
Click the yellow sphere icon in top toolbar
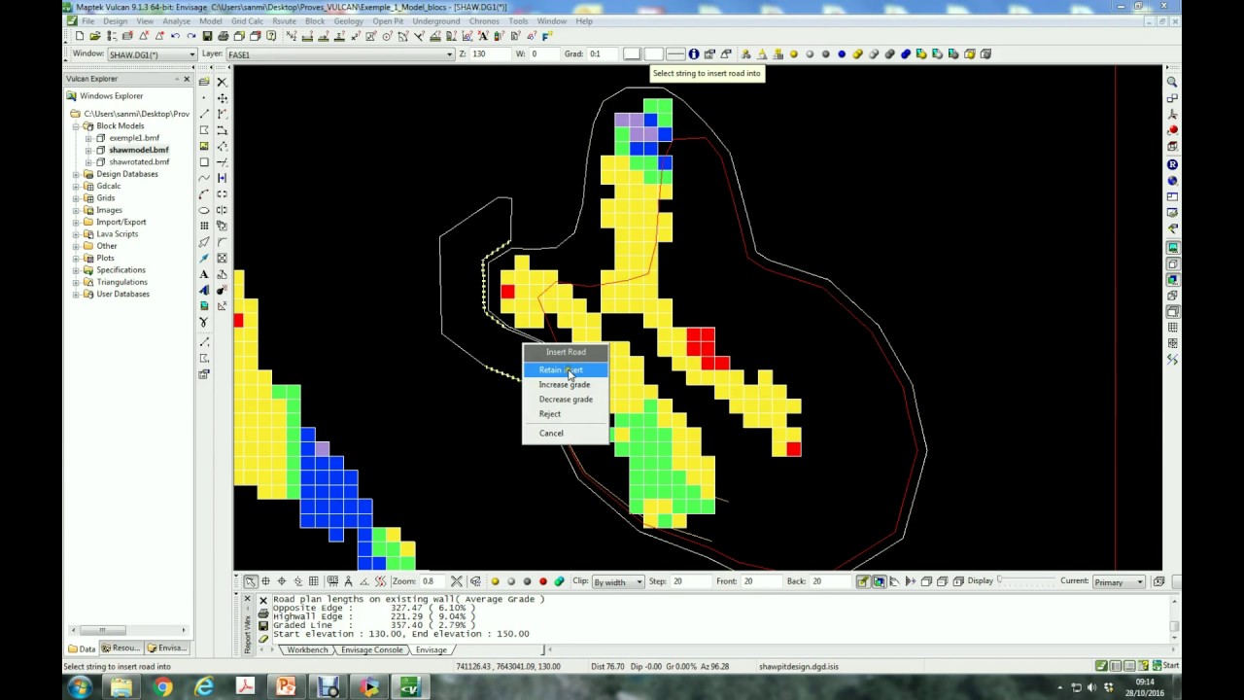coord(794,54)
